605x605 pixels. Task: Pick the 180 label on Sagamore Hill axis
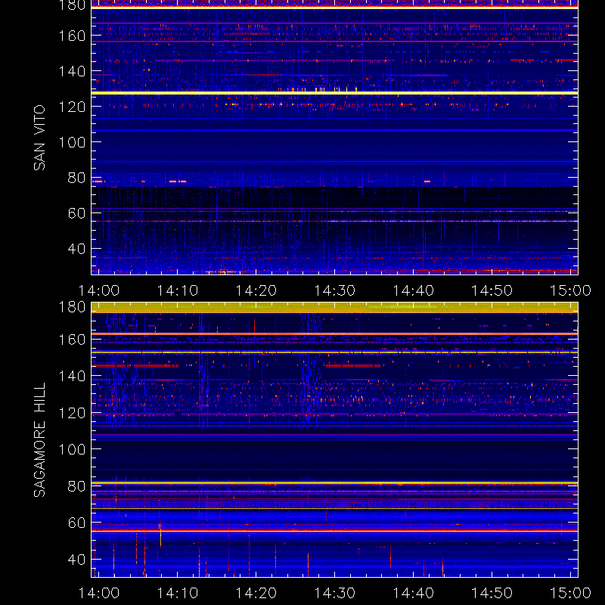pos(72,307)
